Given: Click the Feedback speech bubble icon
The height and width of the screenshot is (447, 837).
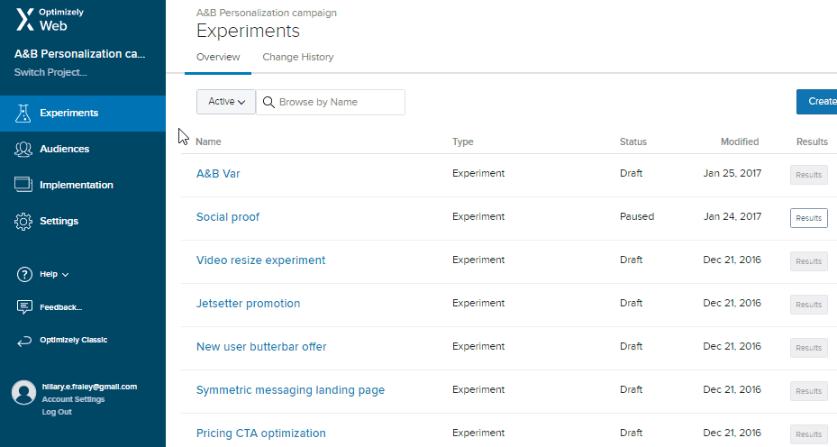Looking at the screenshot, I should pos(24,307).
